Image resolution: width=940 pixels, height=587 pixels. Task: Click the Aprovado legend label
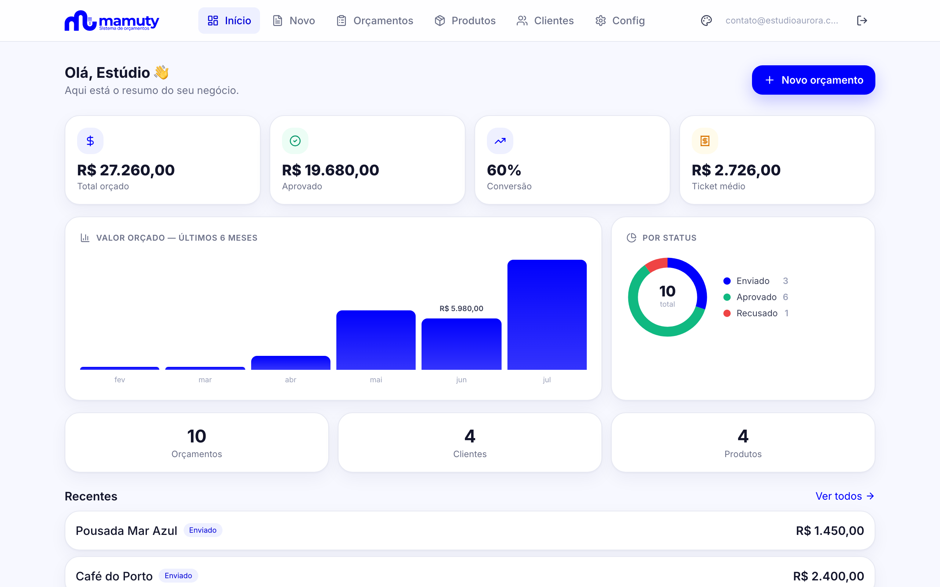click(x=756, y=298)
